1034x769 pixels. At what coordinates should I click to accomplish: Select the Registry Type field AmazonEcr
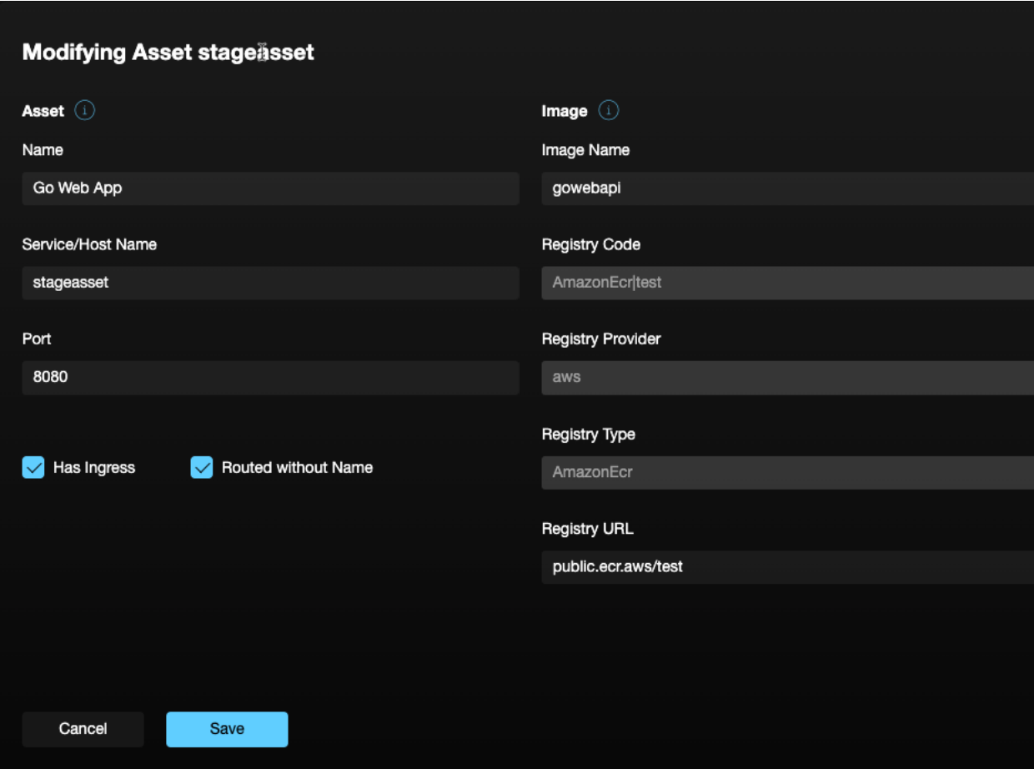788,472
